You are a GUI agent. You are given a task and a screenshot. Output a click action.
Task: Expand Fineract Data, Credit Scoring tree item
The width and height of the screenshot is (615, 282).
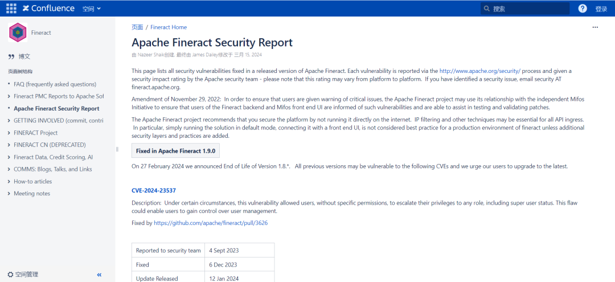[9, 157]
